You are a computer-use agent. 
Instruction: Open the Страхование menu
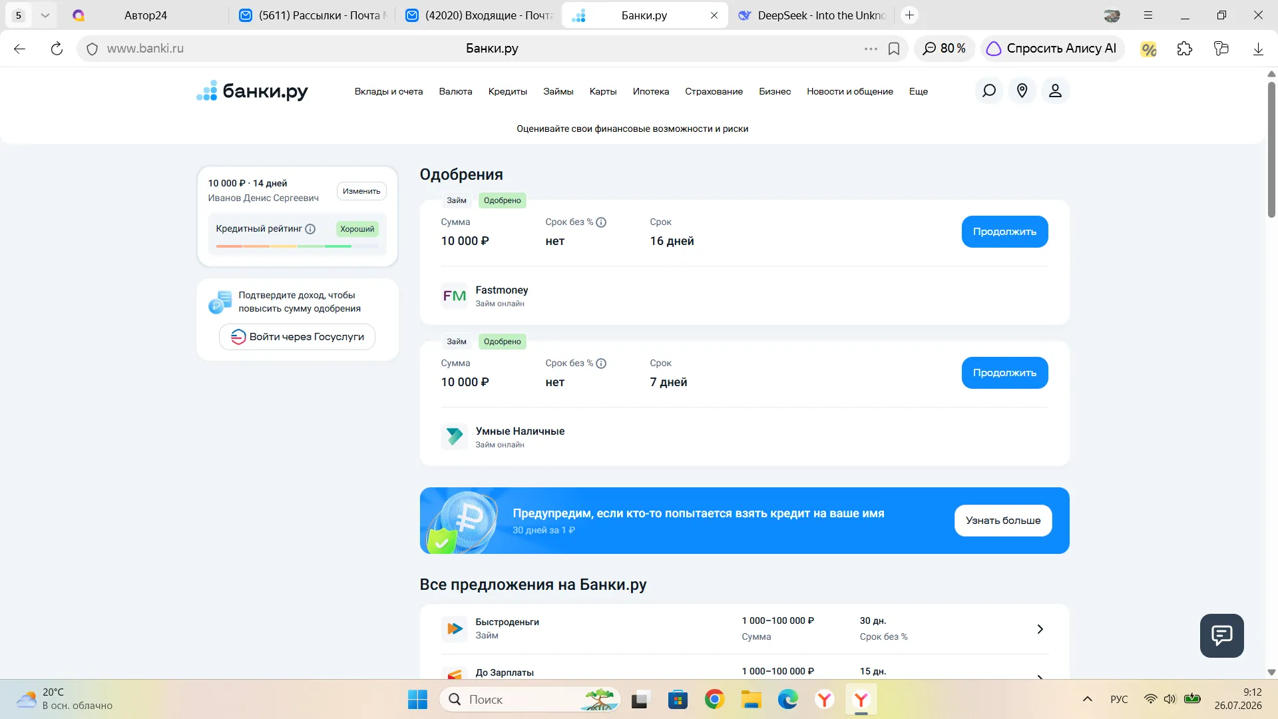714,92
